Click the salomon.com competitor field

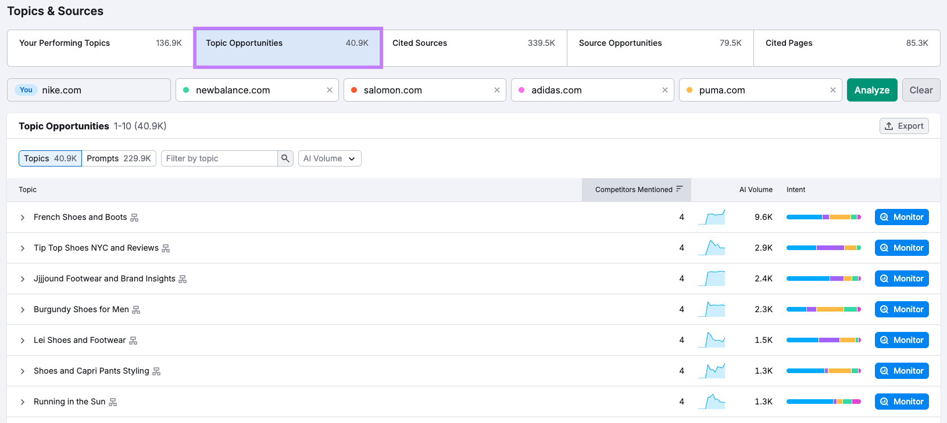[424, 90]
